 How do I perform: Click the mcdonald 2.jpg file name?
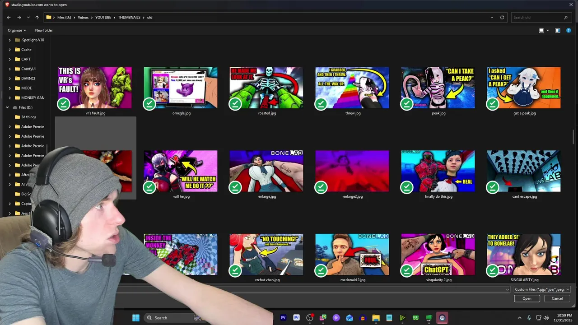353,280
